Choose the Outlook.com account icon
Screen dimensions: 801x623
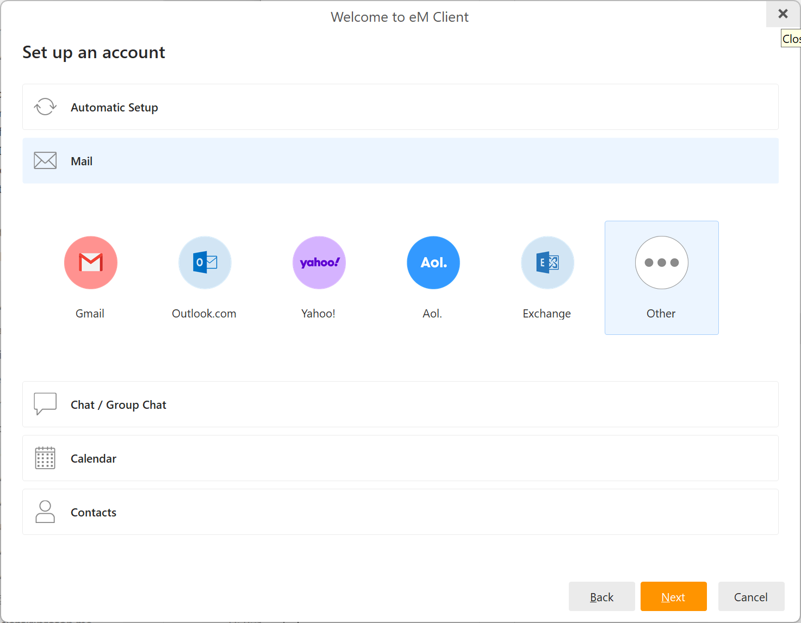[x=205, y=263]
